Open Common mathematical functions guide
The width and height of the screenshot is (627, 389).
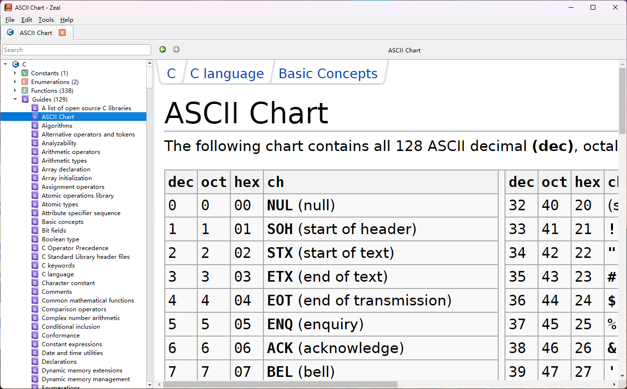click(88, 300)
